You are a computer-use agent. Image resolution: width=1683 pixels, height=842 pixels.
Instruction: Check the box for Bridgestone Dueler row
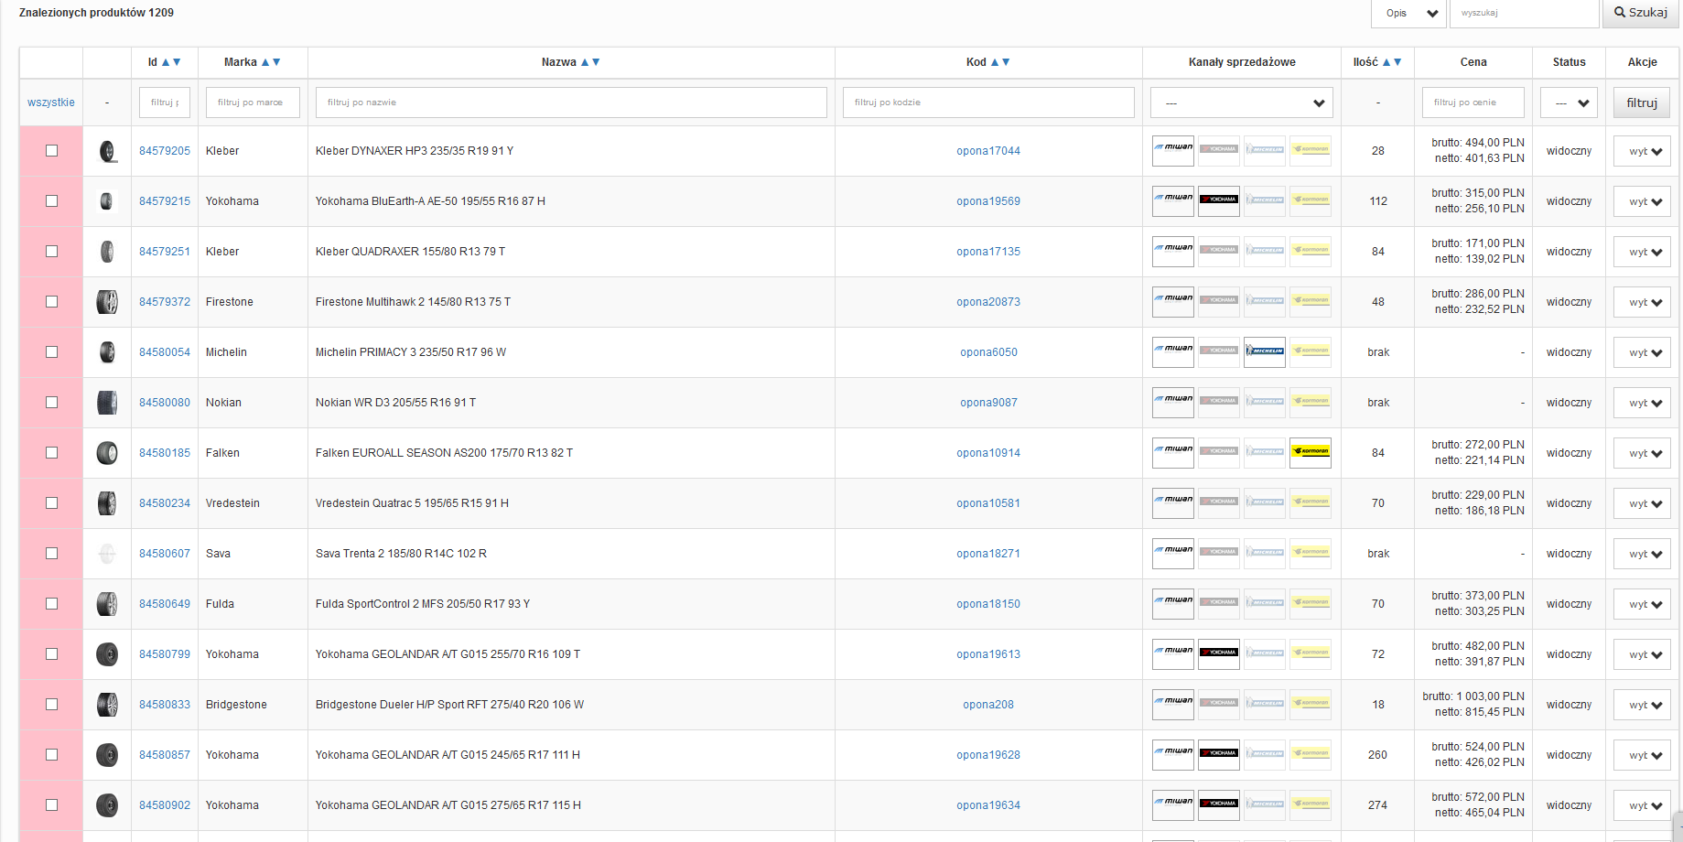[52, 705]
